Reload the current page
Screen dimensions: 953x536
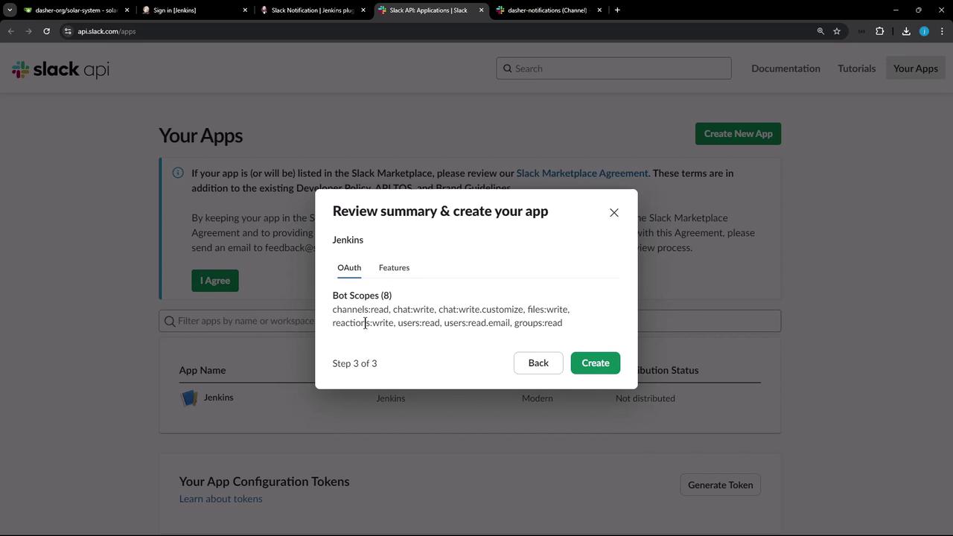pyautogui.click(x=46, y=31)
